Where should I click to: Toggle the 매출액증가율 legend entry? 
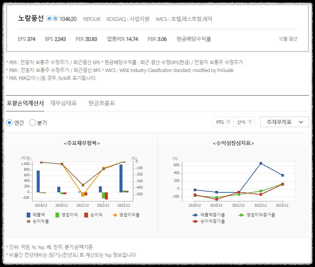coord(209,215)
